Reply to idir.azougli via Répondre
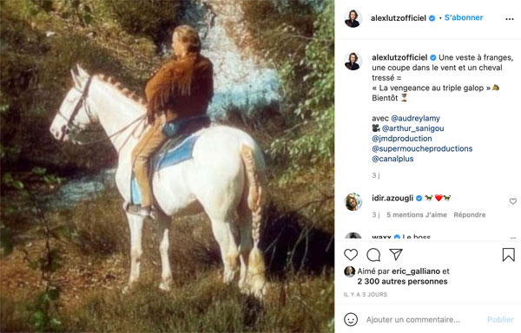The width and height of the screenshot is (521, 333). tap(470, 214)
